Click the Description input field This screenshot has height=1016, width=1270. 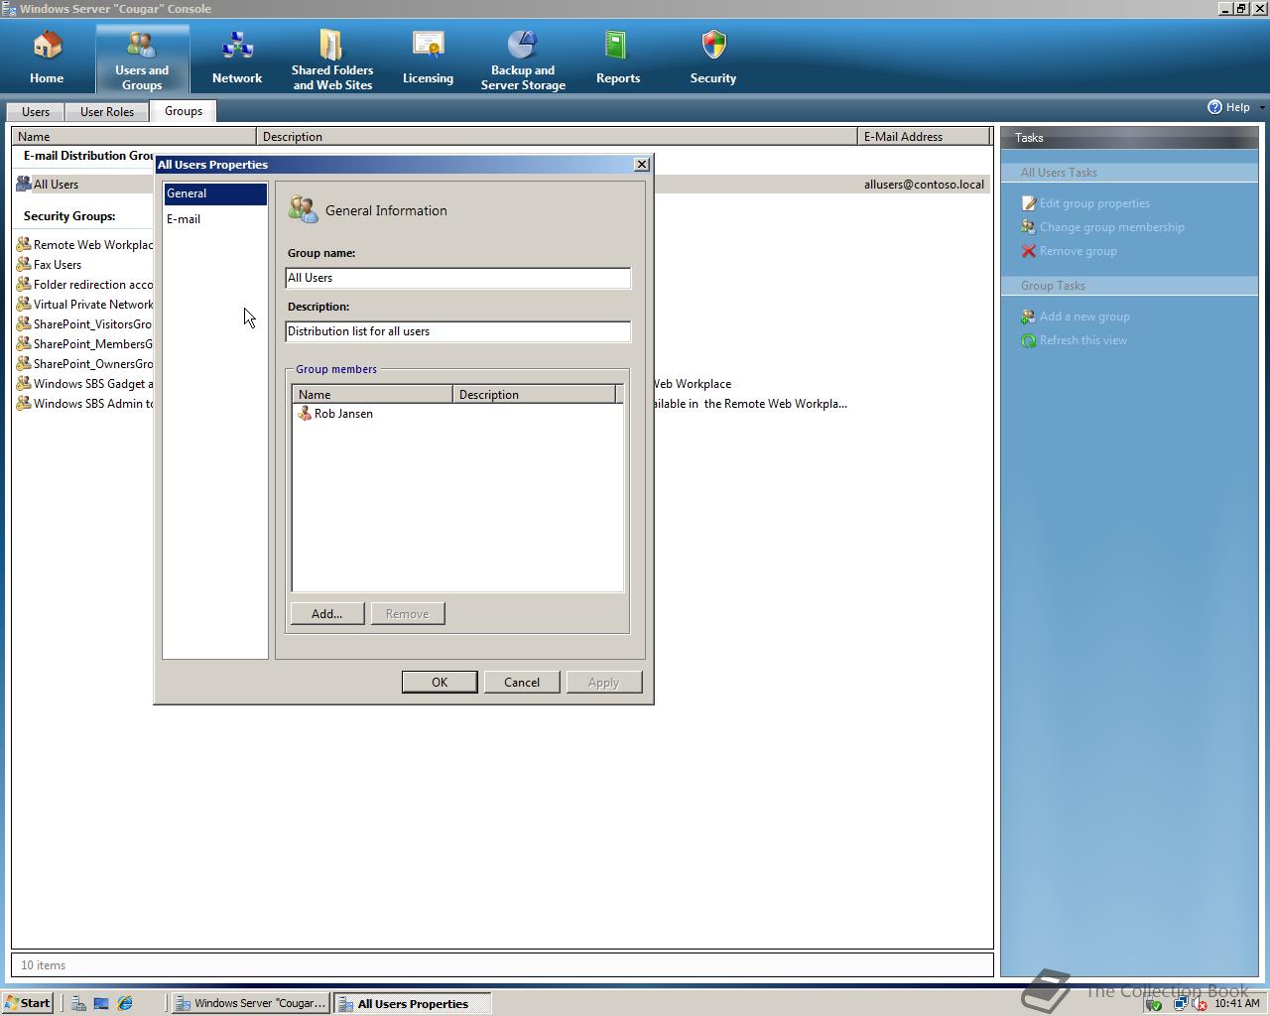pyautogui.click(x=458, y=331)
